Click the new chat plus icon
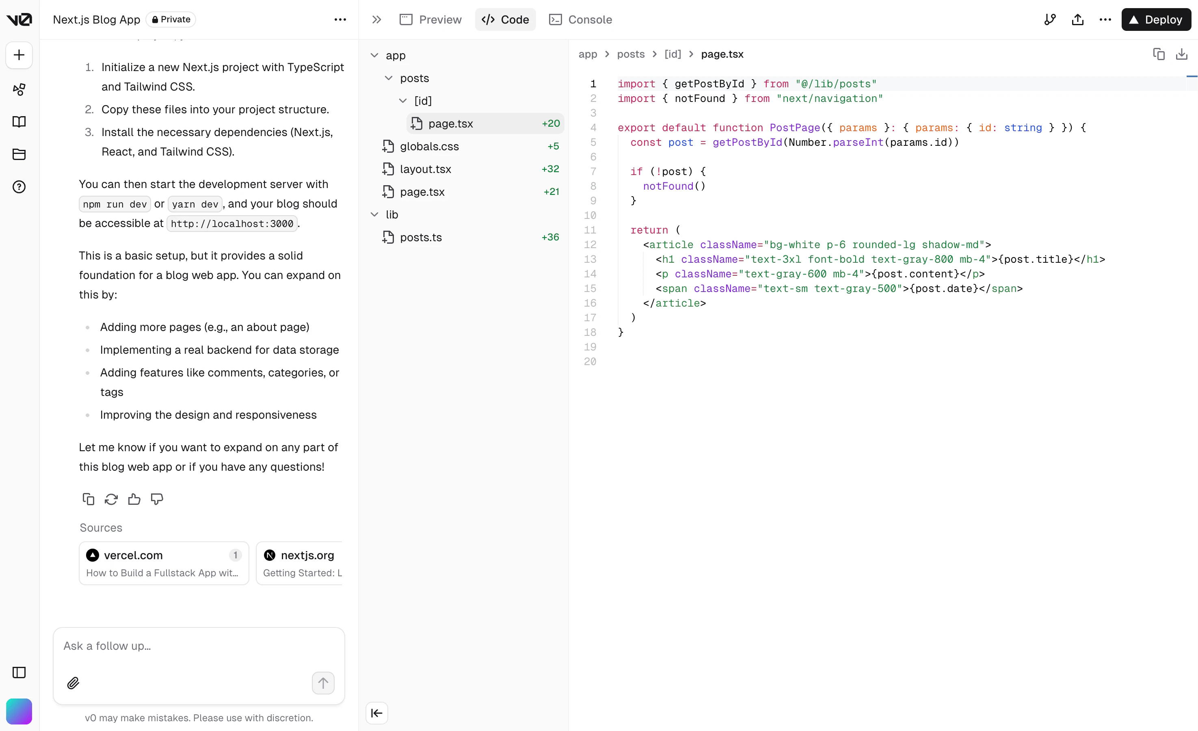The width and height of the screenshot is (1198, 731). pyautogui.click(x=19, y=55)
